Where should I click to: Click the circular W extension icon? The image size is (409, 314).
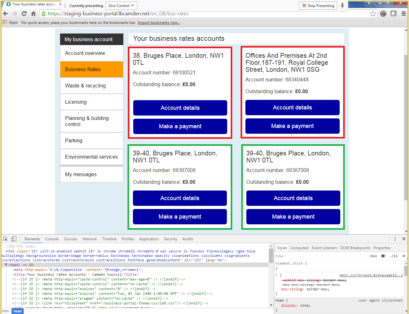[383, 14]
